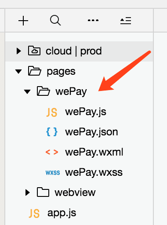Click the plus icon to add a file
The width and height of the screenshot is (167, 225).
23,21
